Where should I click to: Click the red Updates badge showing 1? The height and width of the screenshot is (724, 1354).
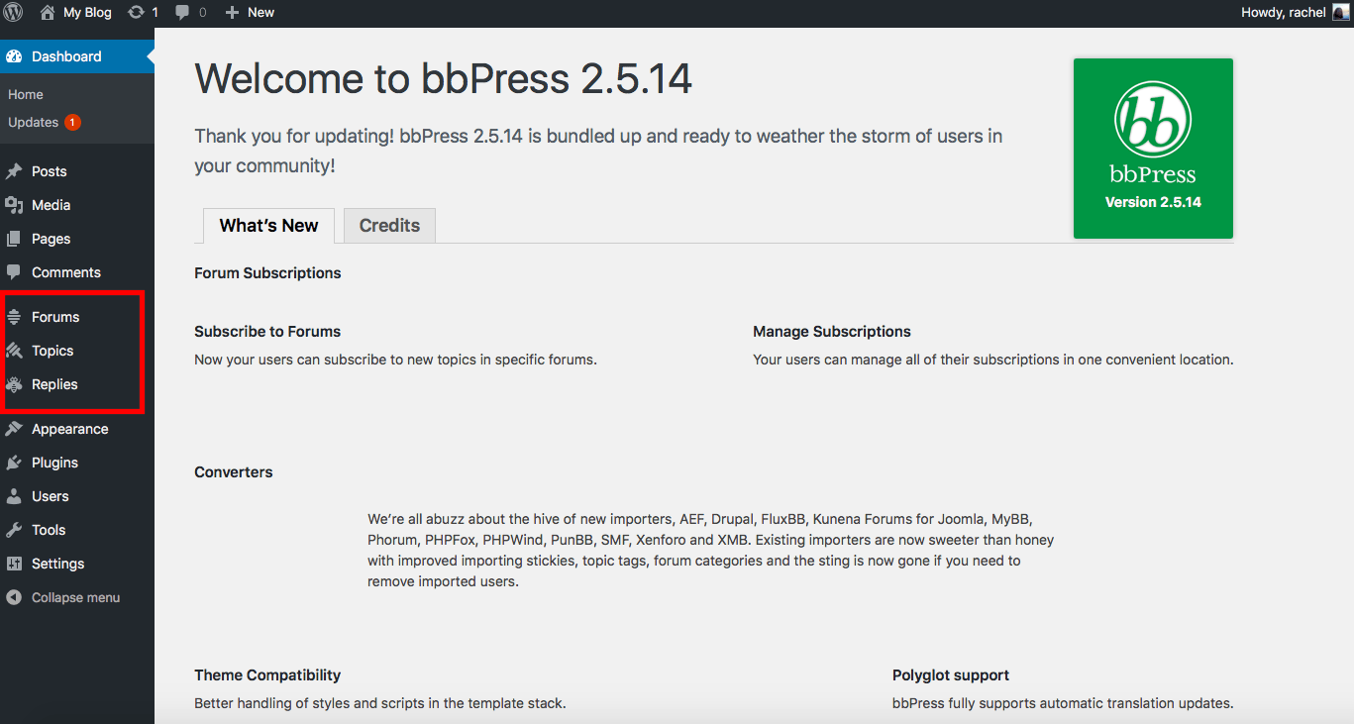click(73, 123)
